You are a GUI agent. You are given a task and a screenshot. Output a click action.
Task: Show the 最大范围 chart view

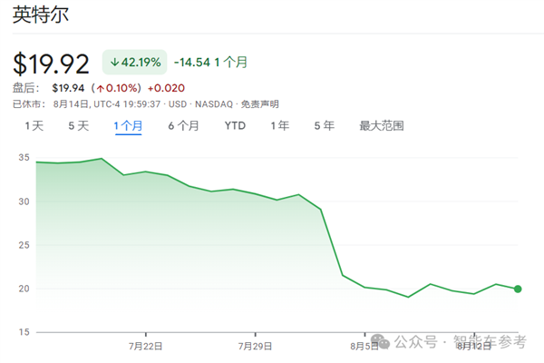pyautogui.click(x=381, y=126)
